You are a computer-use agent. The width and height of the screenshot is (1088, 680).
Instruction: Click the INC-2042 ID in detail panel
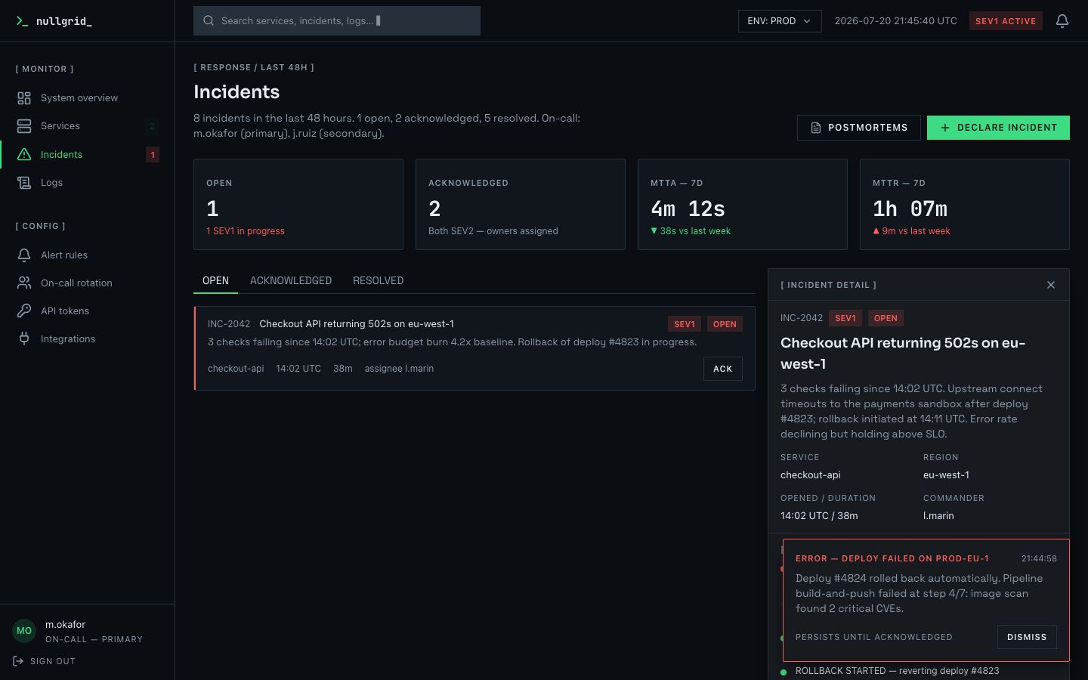802,318
